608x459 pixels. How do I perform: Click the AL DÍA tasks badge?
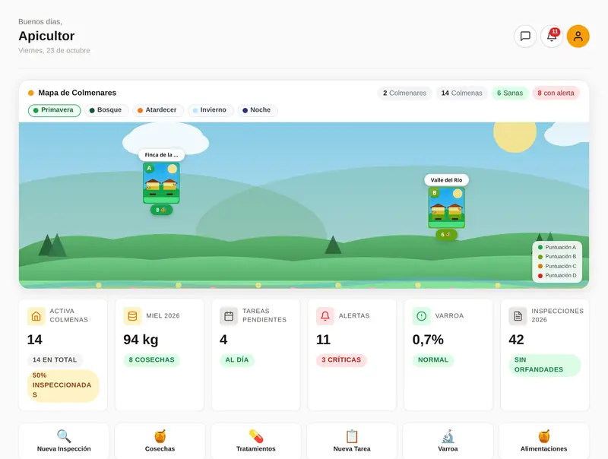pos(237,359)
